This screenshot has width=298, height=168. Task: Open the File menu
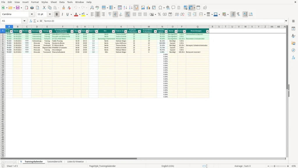(3, 2)
